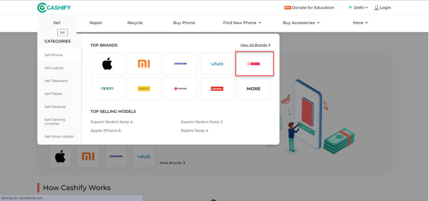Click the How Cashify Works heading

77,188
